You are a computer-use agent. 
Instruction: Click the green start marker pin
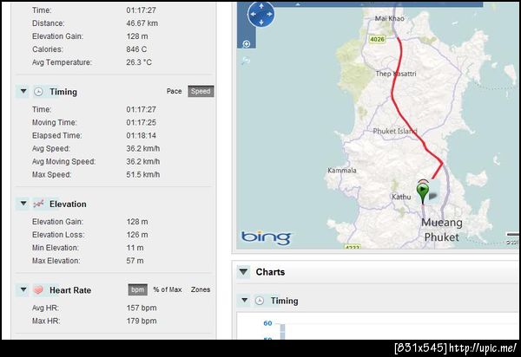pyautogui.click(x=423, y=192)
